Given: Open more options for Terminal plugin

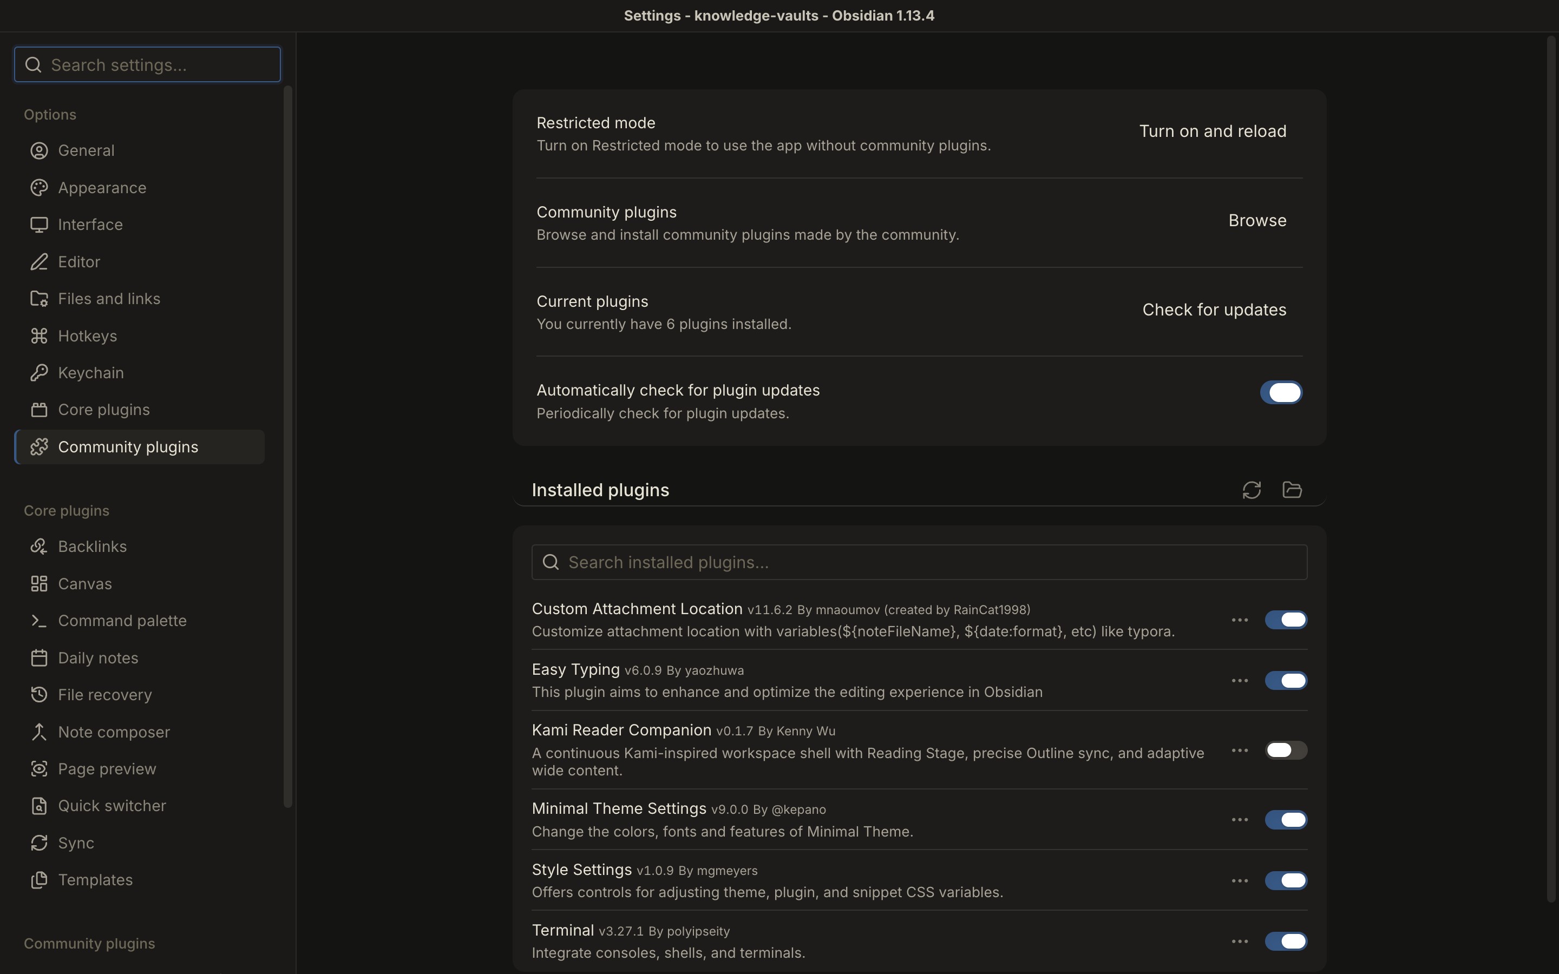Looking at the screenshot, I should [1240, 941].
